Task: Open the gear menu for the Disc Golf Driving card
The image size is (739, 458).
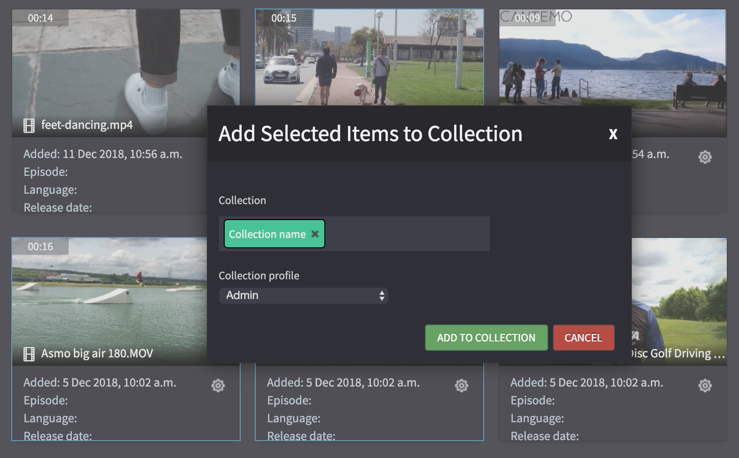Action: tap(705, 386)
